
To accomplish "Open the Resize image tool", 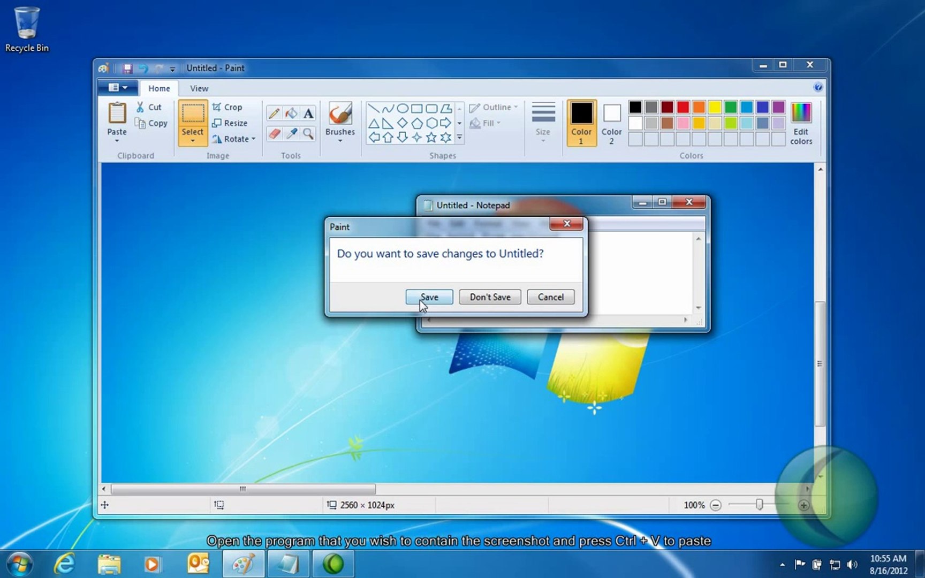I will tap(230, 123).
